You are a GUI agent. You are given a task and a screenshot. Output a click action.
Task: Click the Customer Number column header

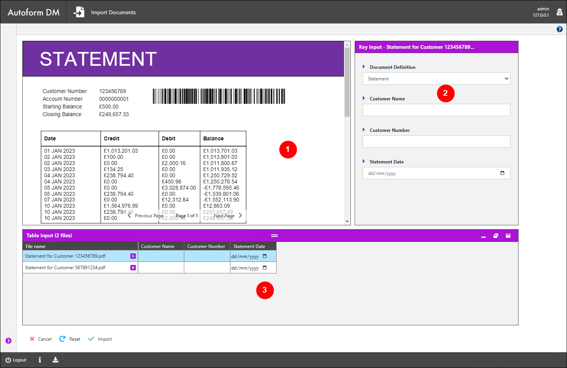207,246
